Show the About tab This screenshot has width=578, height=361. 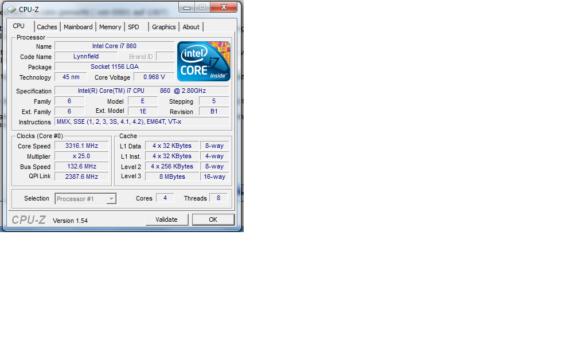pyautogui.click(x=191, y=27)
